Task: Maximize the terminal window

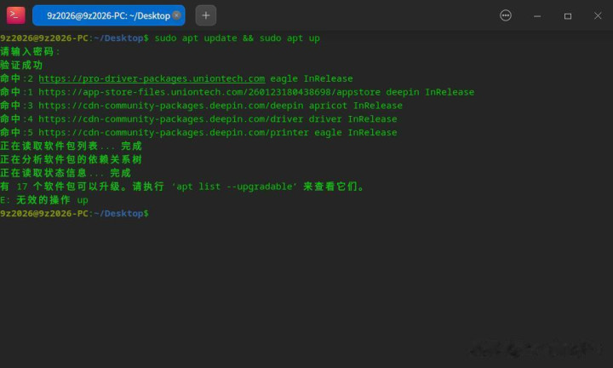Action: [568, 16]
